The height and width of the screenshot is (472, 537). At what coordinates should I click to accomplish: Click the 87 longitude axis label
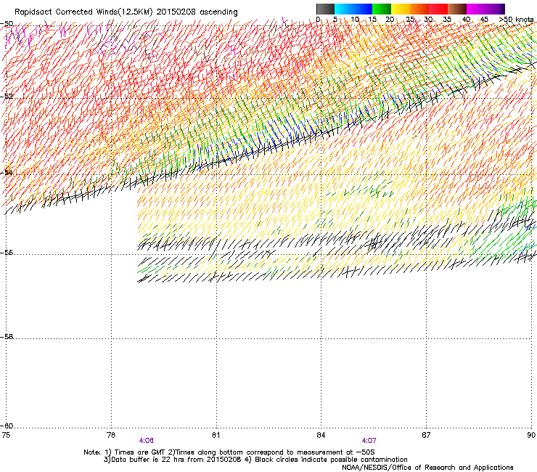click(426, 435)
